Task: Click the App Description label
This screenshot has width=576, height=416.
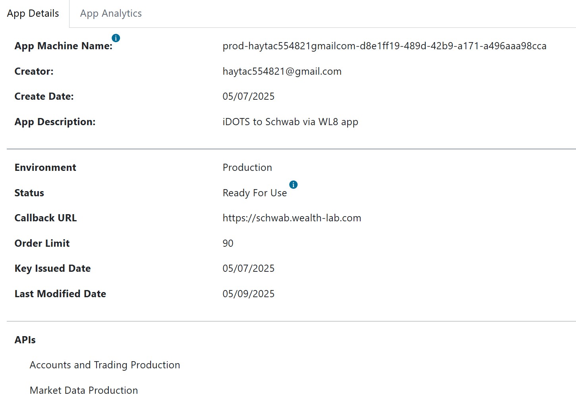Action: 55,122
